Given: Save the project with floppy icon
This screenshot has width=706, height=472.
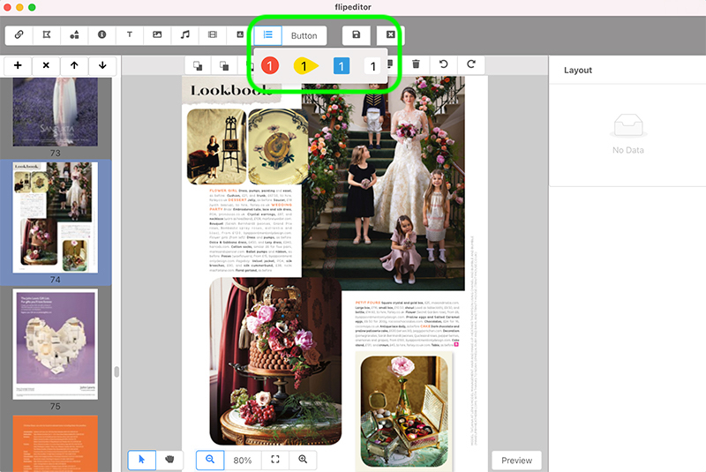Looking at the screenshot, I should (357, 35).
